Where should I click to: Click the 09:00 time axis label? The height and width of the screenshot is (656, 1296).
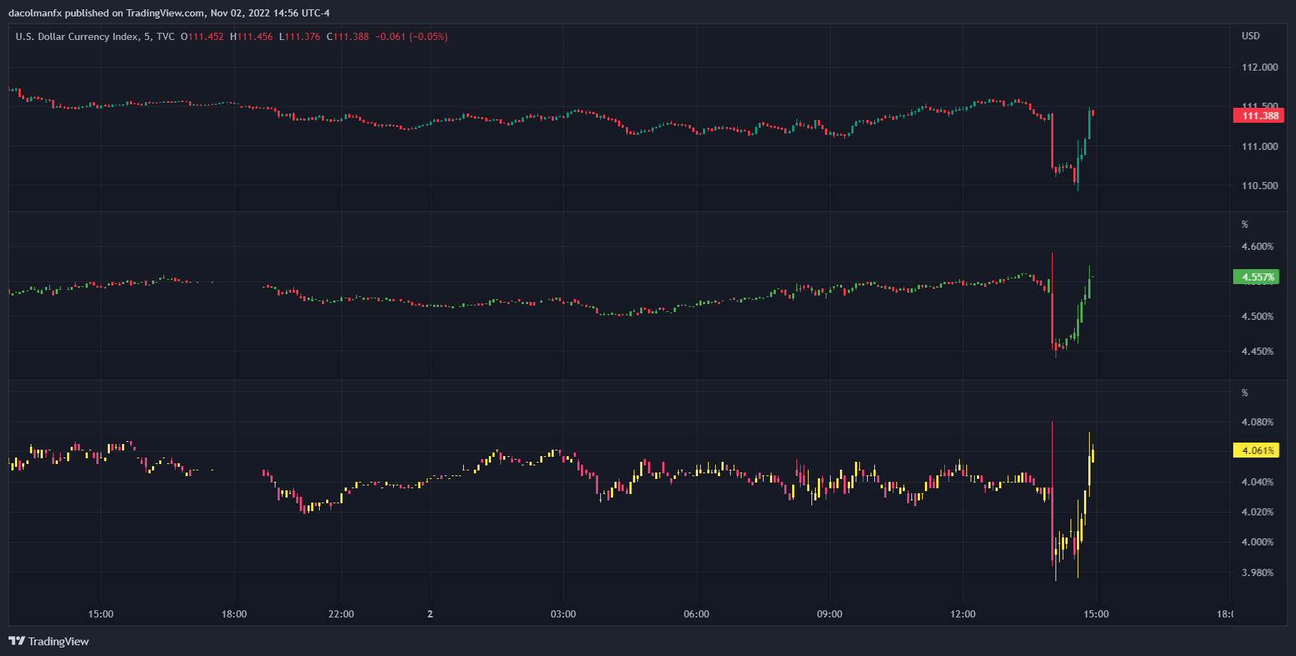[829, 614]
